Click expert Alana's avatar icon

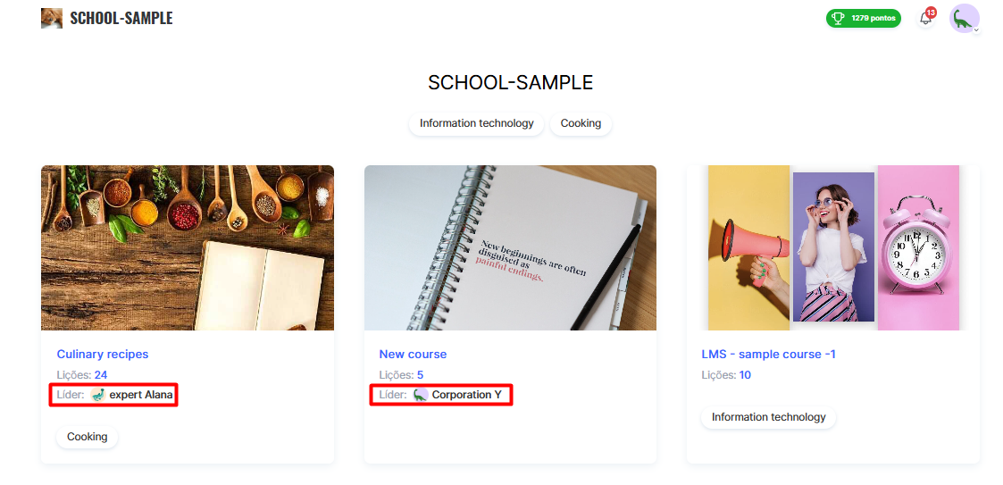point(98,395)
